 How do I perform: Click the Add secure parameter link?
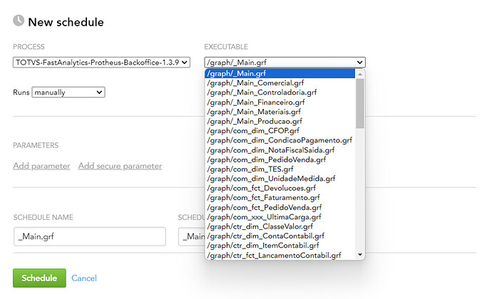click(x=120, y=166)
